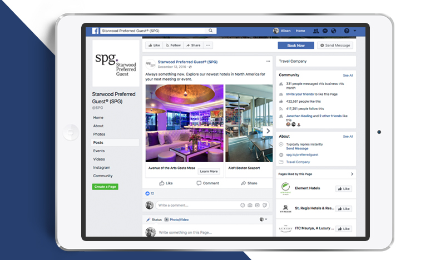Add a sticker to the comment

coord(265,206)
